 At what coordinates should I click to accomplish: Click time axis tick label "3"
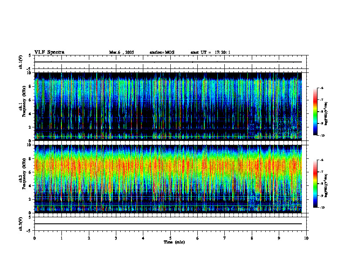[x=116, y=238]
